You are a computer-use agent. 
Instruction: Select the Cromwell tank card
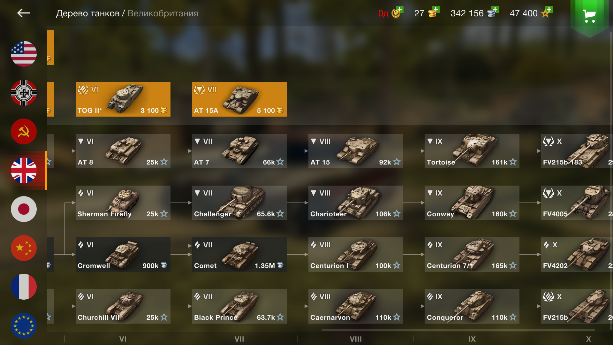pos(123,255)
